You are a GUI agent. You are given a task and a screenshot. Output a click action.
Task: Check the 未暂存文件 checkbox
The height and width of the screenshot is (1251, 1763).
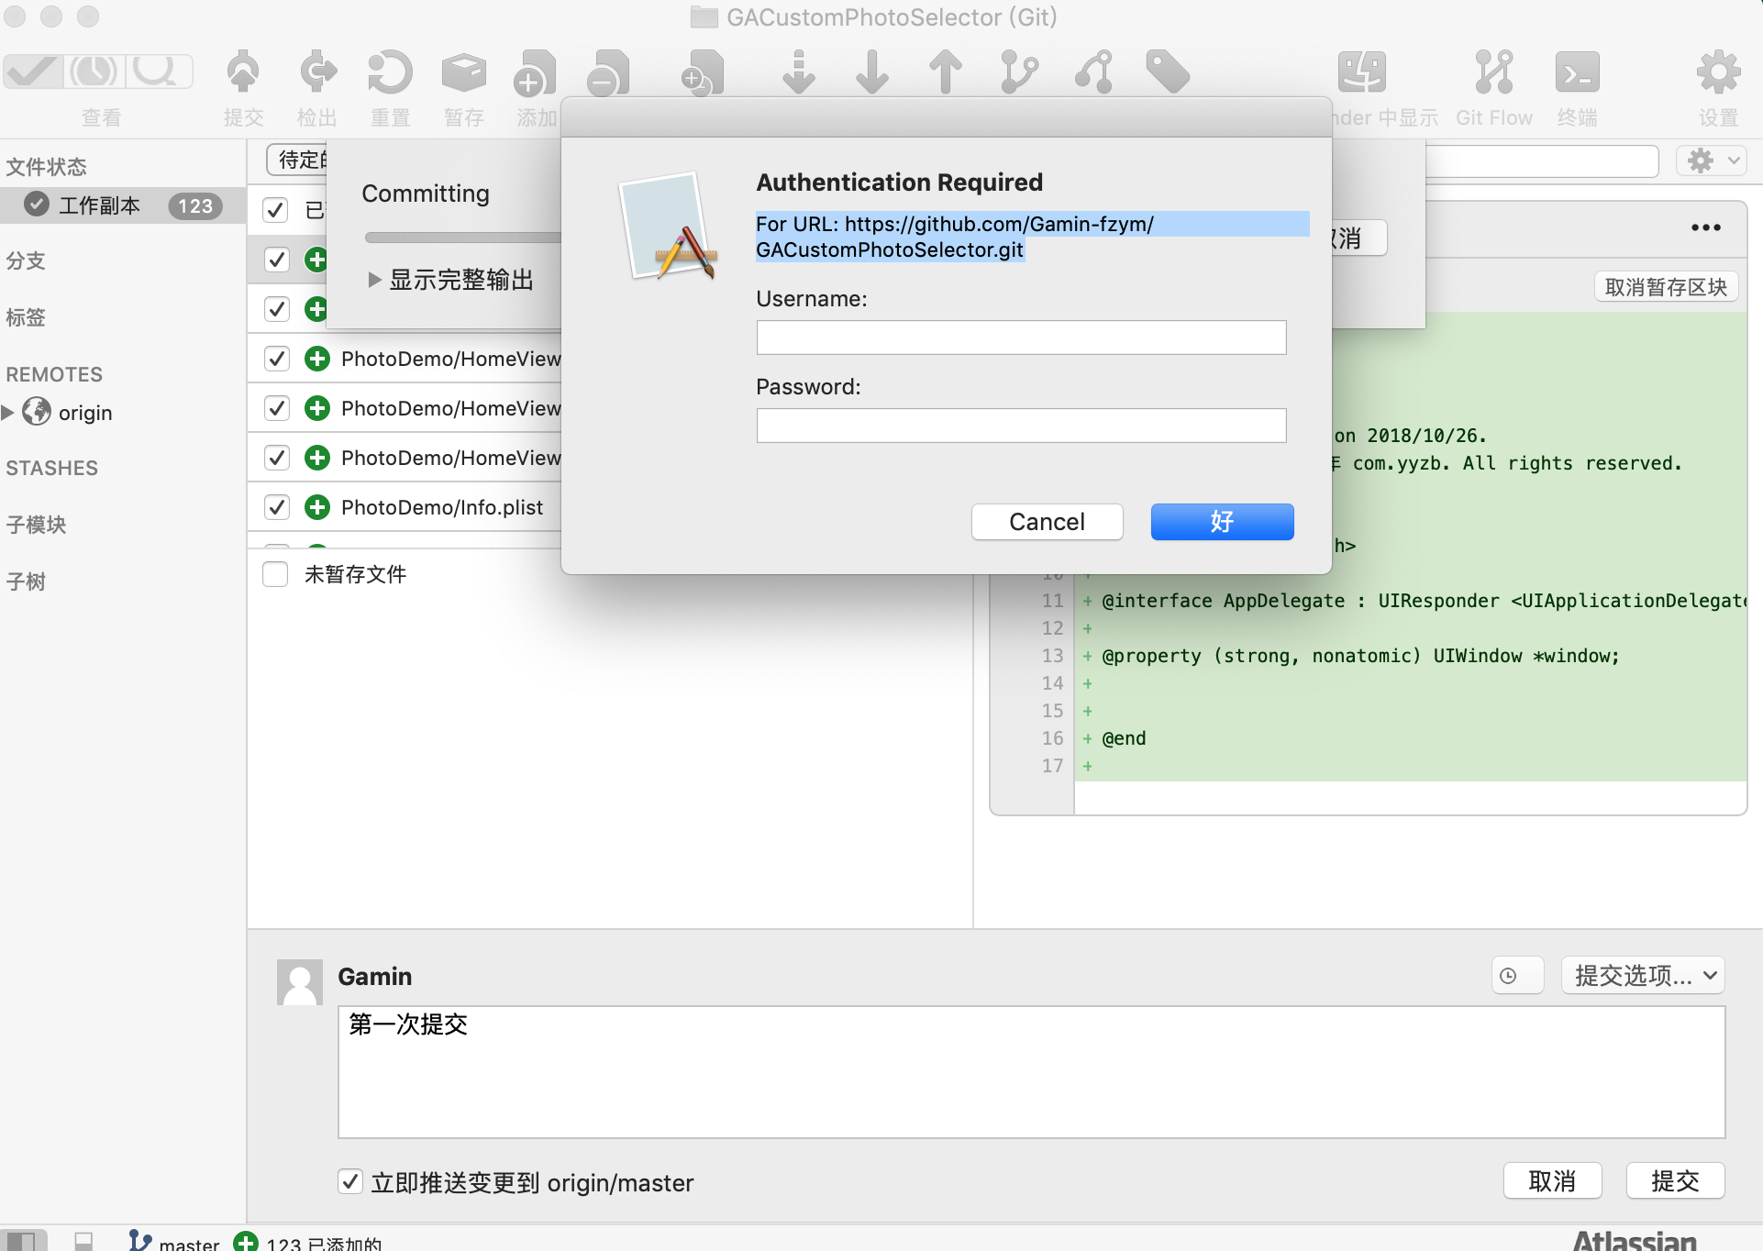(275, 574)
